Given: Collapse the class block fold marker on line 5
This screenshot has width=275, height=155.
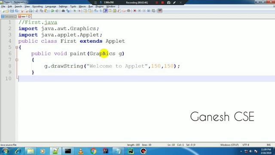Looking at the screenshot, I should point(17,47).
